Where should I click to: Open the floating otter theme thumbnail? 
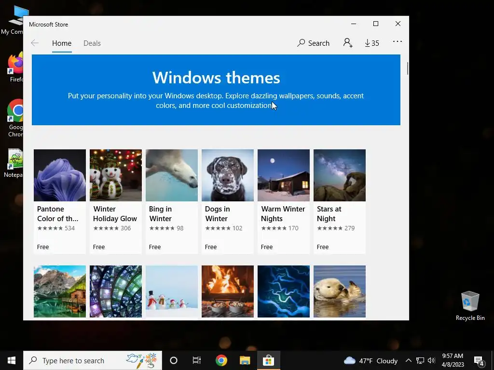(x=340, y=291)
